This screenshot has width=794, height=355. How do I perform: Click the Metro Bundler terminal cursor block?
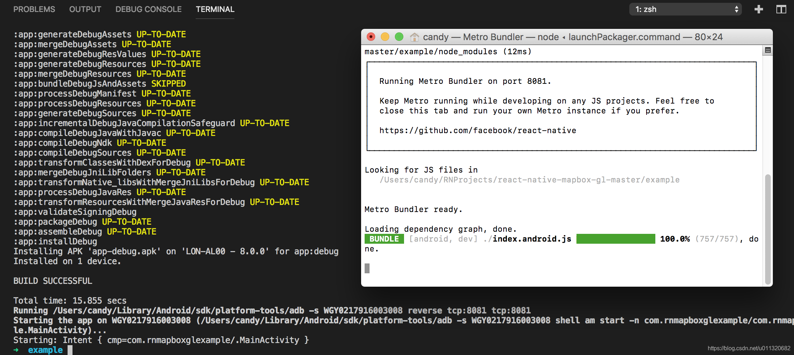pos(367,268)
